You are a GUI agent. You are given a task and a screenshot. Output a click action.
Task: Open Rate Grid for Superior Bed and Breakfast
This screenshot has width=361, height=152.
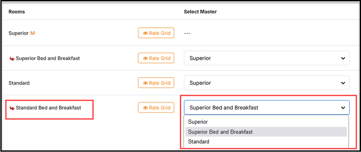(x=156, y=58)
